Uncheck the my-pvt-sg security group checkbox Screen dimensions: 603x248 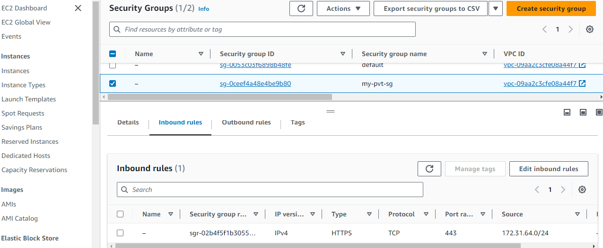coord(113,83)
